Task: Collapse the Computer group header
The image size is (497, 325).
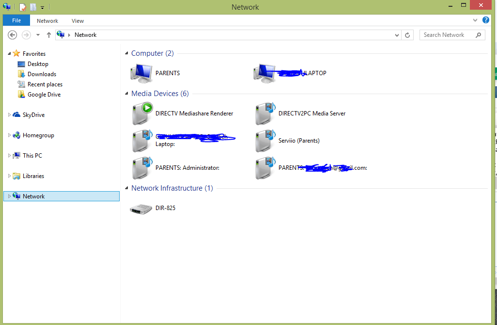Action: 126,53
